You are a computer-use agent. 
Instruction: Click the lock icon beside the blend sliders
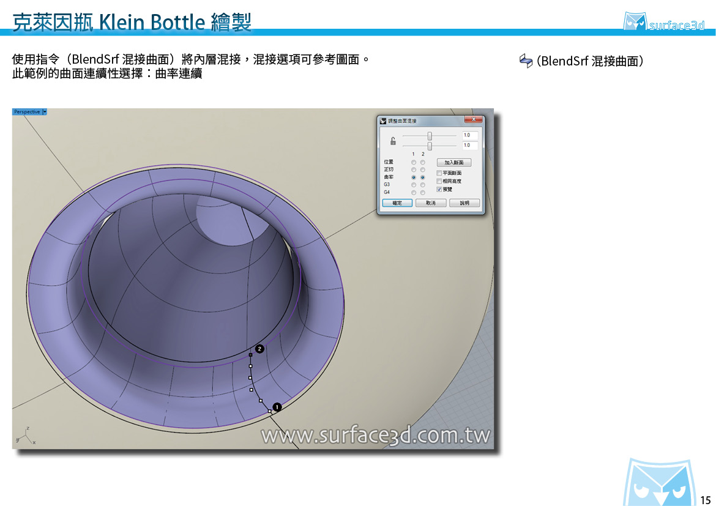coord(393,141)
